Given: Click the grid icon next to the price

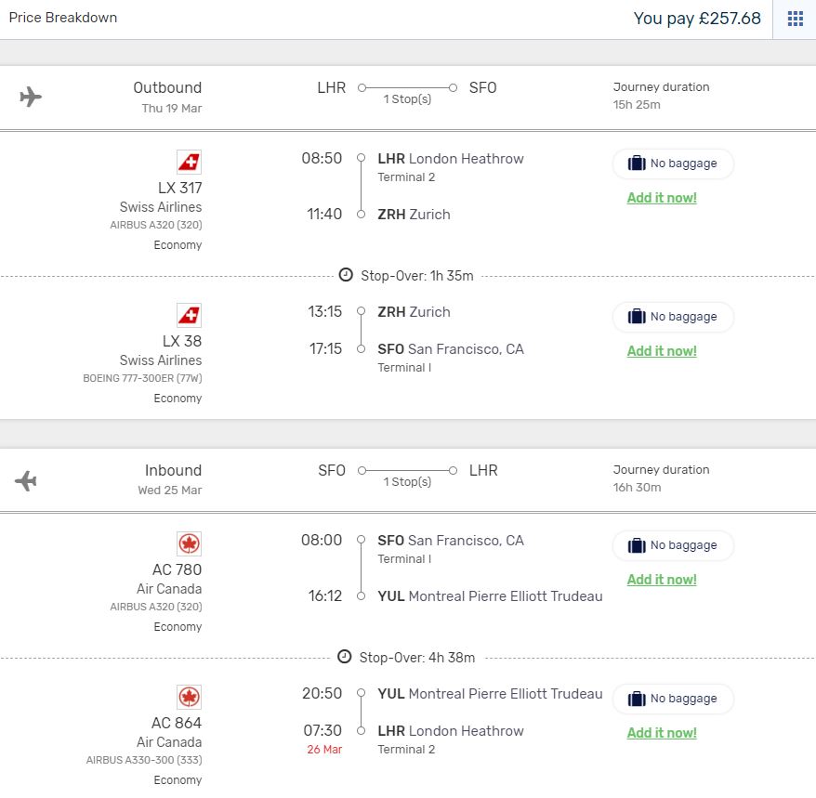Looking at the screenshot, I should point(795,19).
